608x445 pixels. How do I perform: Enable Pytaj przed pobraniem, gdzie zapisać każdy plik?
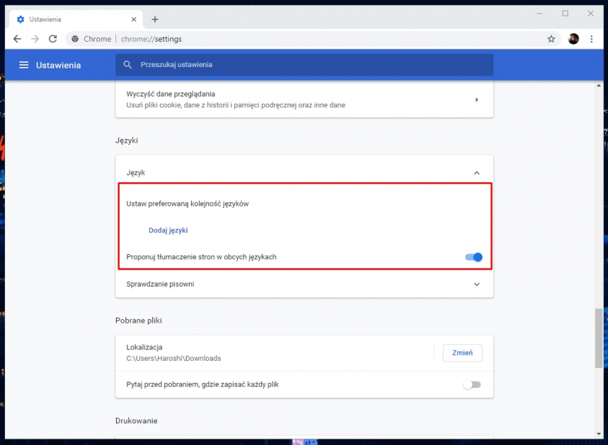click(472, 385)
